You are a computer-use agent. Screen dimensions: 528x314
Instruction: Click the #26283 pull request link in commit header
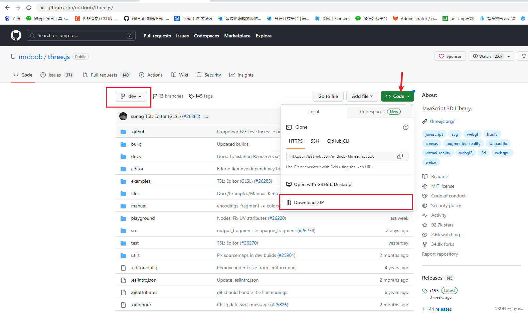191,116
